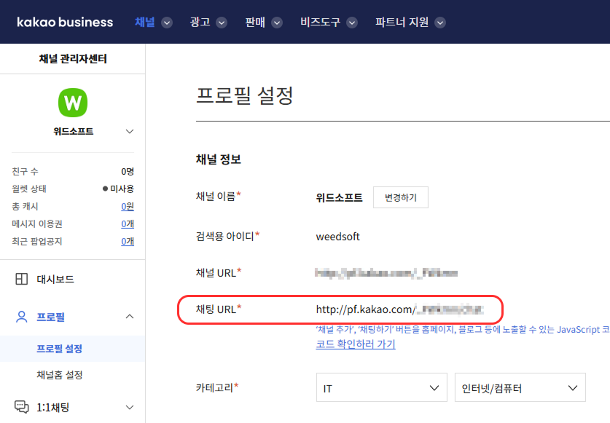The height and width of the screenshot is (423, 610).
Task: Open the 총 캐시 0원 link
Action: [x=128, y=207]
